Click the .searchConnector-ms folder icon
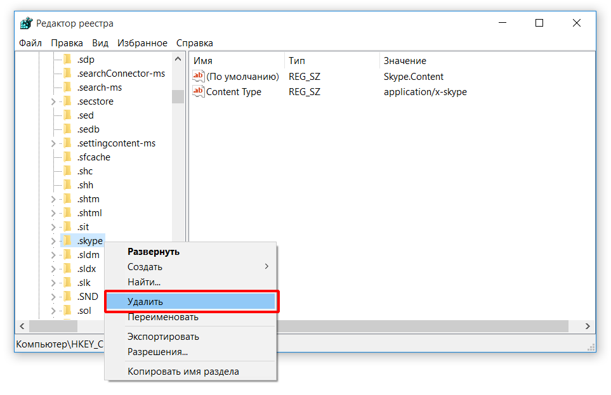Viewport: 611px width, 395px height. click(x=67, y=74)
